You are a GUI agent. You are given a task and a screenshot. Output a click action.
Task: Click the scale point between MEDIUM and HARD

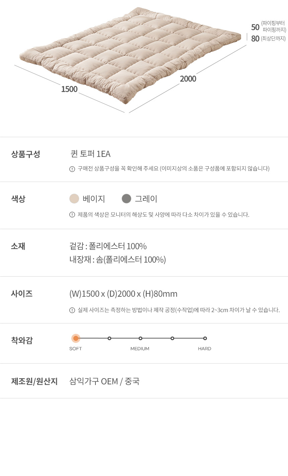point(172,338)
